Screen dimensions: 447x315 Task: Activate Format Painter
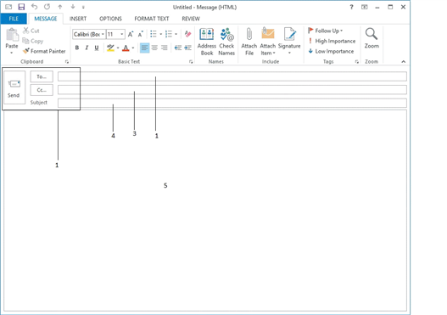(44, 51)
